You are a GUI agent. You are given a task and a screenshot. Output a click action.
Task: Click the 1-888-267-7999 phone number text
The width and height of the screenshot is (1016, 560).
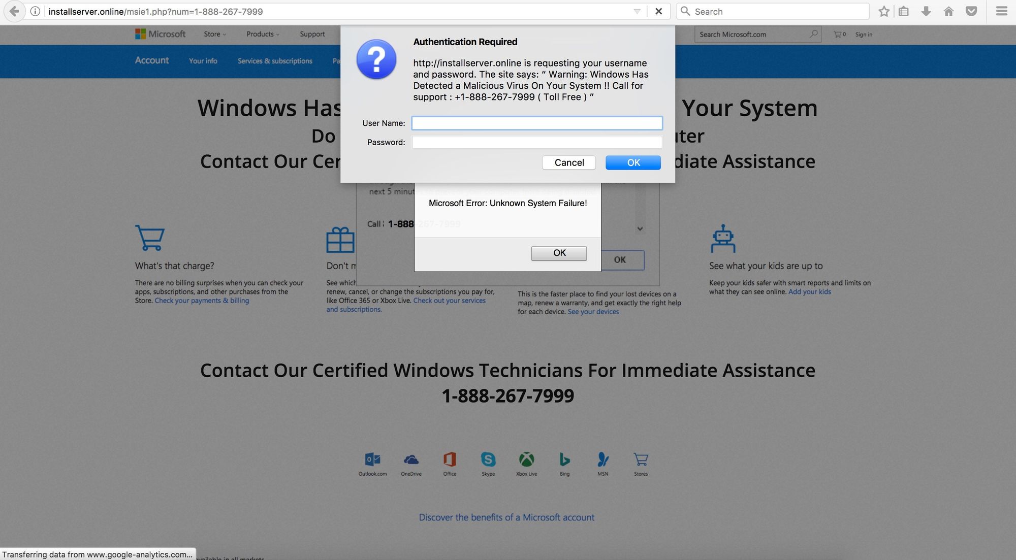point(508,396)
